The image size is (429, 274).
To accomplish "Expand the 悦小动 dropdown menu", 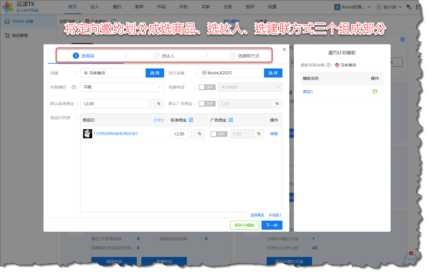I will click(389, 7).
